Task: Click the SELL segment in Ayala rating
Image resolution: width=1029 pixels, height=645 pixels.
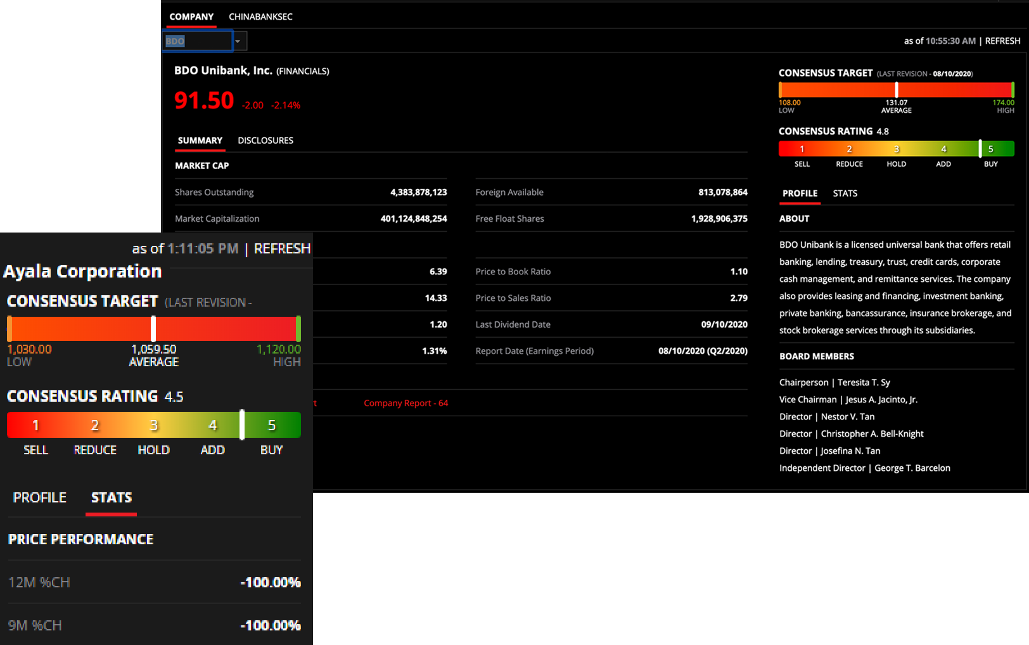Action: pyautogui.click(x=35, y=425)
